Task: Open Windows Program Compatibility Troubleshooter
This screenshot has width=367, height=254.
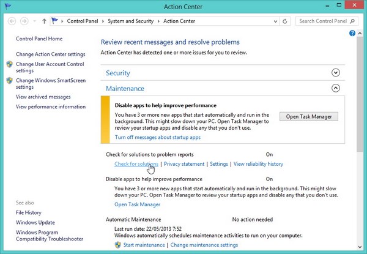Action: pos(50,236)
